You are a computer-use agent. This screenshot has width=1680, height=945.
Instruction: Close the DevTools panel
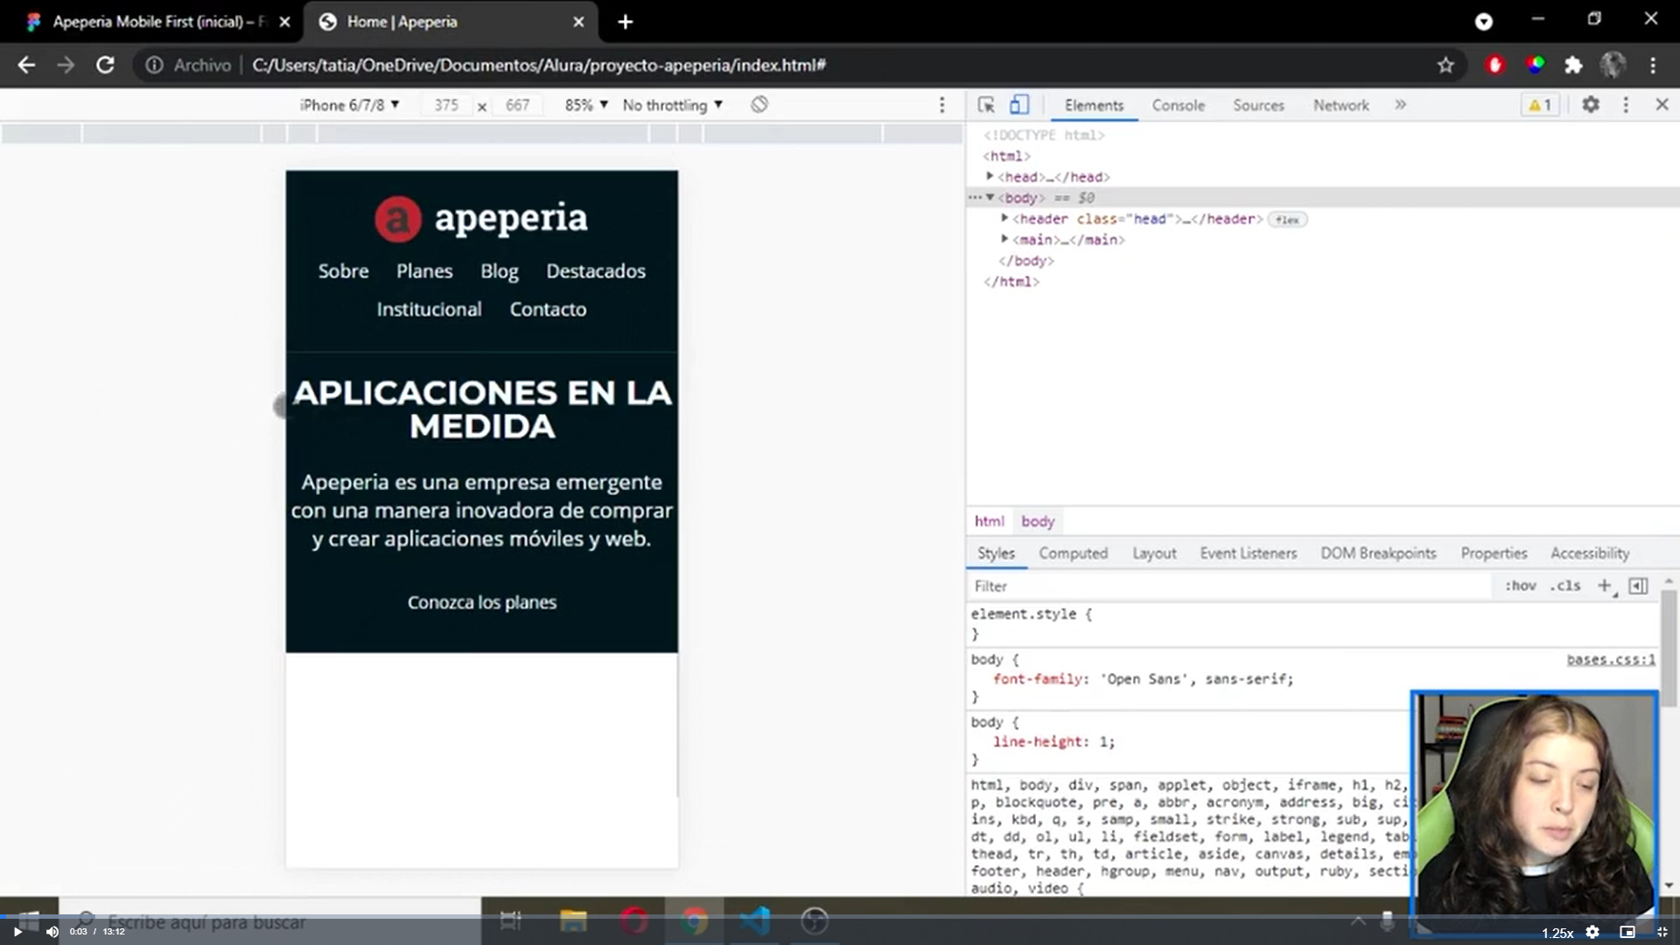tap(1662, 105)
